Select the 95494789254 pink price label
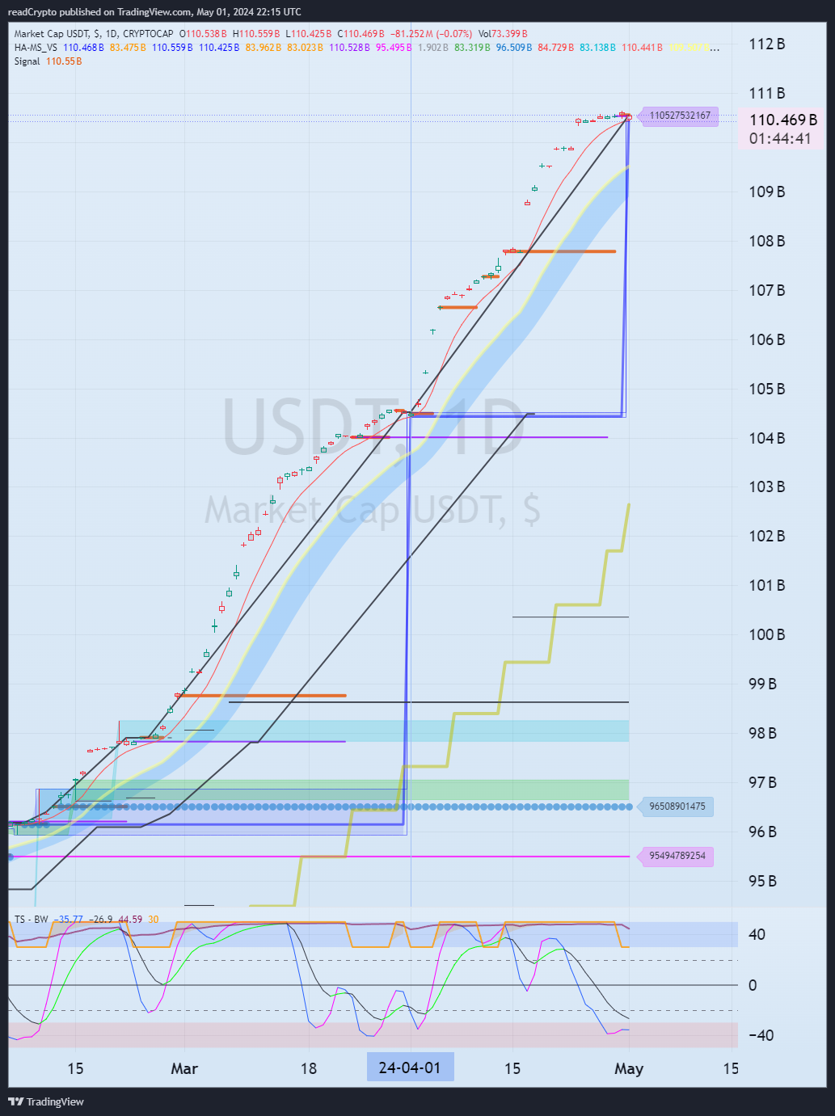This screenshot has height=1116, width=835. 677,856
